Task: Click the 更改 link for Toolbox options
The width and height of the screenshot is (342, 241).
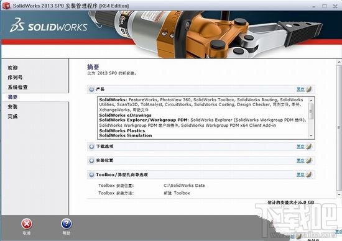Action: [300, 175]
